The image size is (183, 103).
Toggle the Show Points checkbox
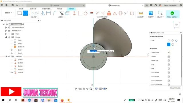coord(169,77)
